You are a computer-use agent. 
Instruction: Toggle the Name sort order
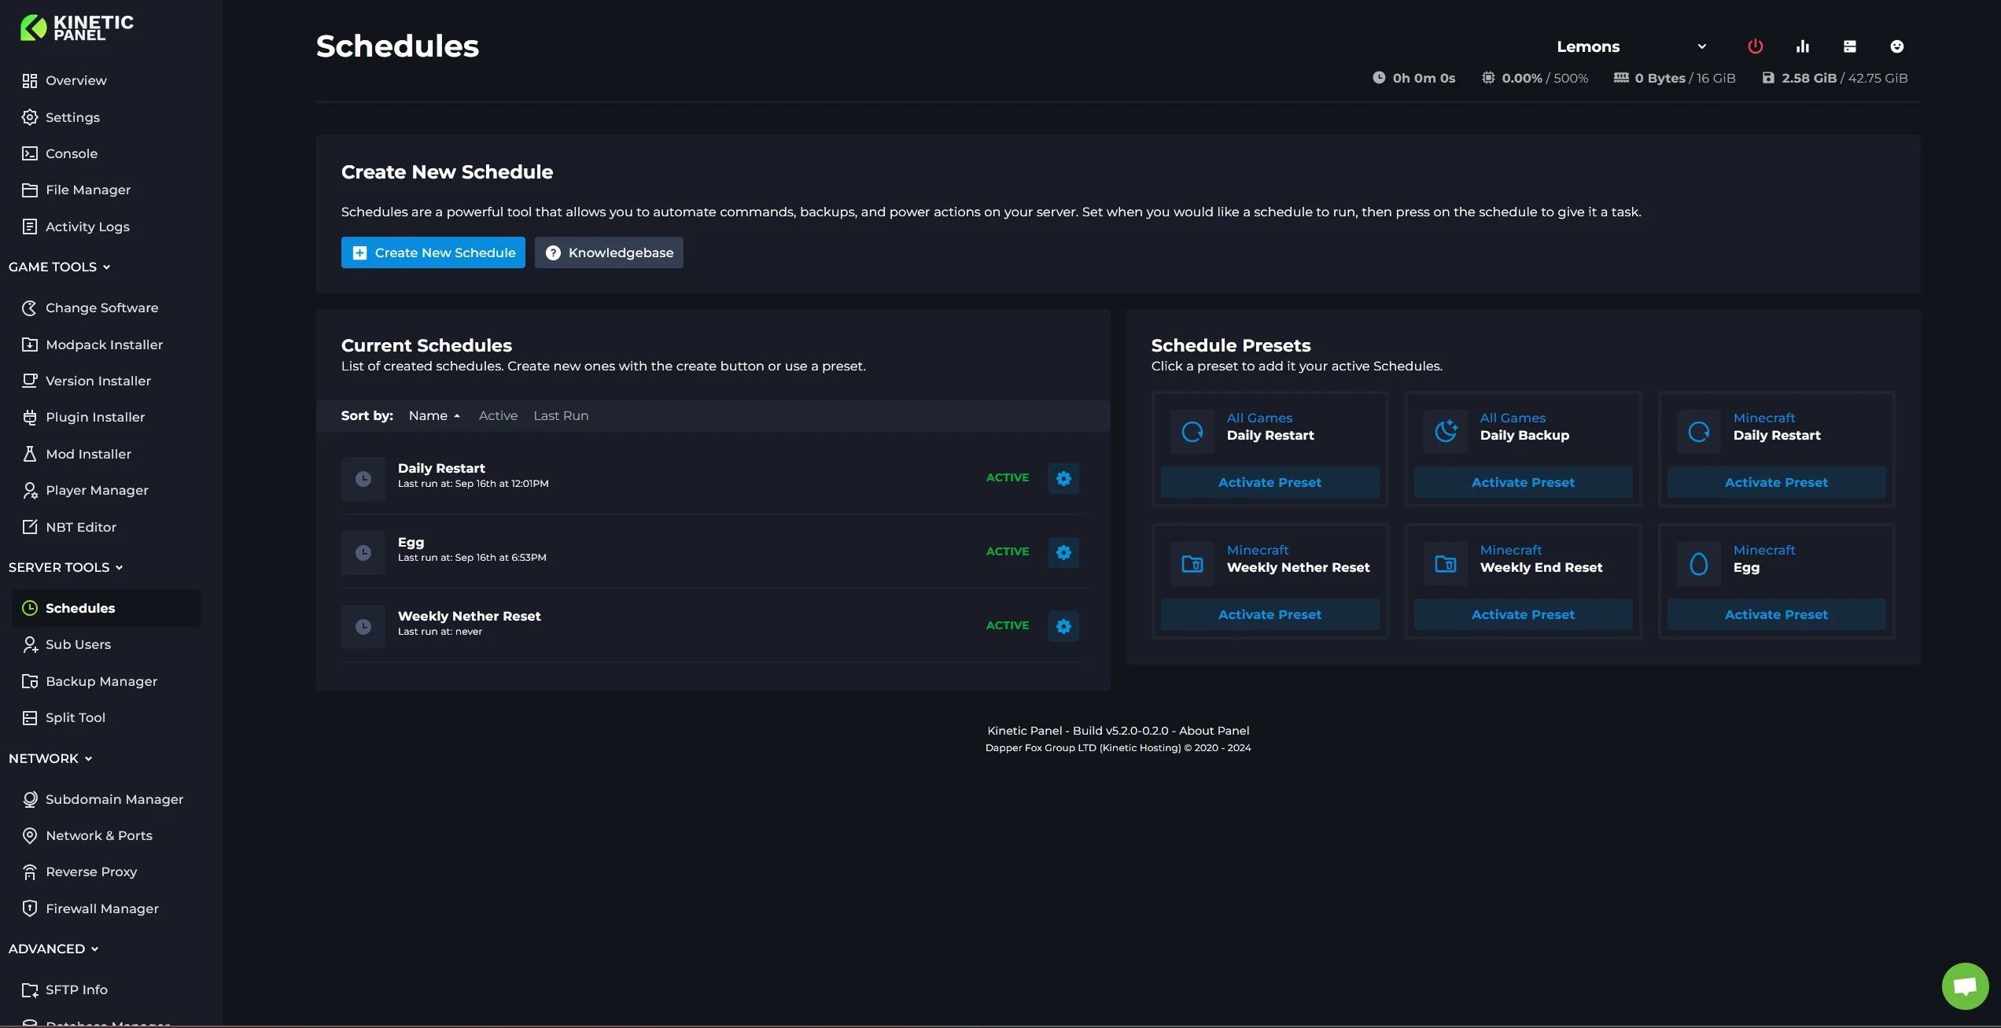click(x=433, y=416)
